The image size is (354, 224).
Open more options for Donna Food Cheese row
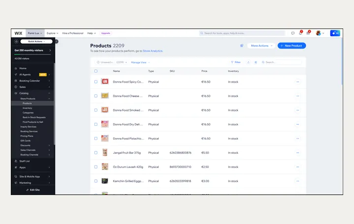tap(297, 96)
